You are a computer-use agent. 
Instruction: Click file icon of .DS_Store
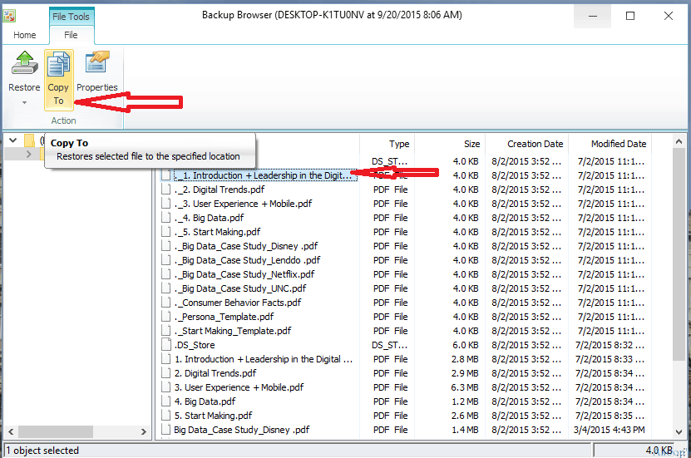165,345
